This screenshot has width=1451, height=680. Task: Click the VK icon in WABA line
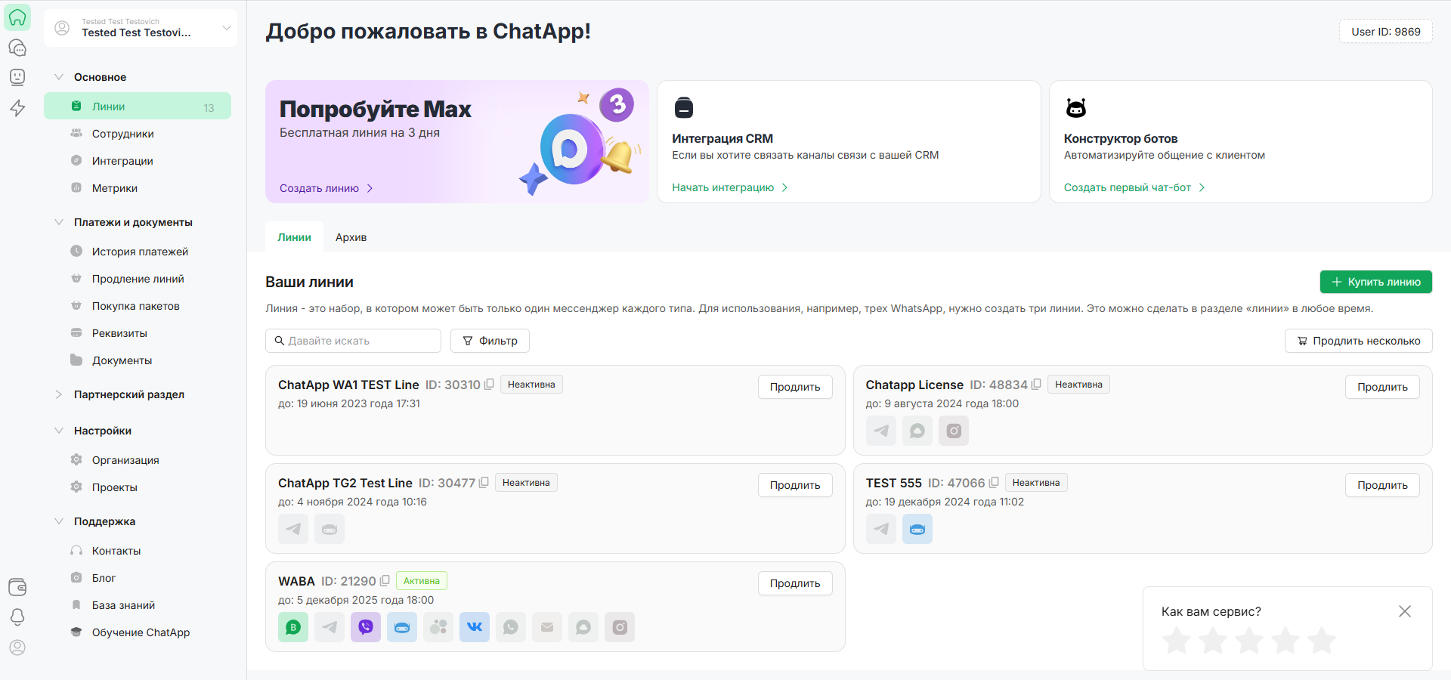pyautogui.click(x=475, y=627)
